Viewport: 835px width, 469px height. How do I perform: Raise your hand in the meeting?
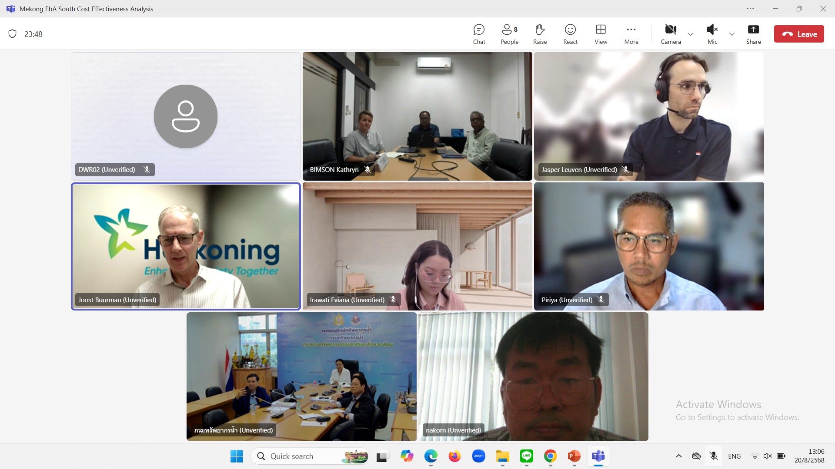tap(540, 34)
